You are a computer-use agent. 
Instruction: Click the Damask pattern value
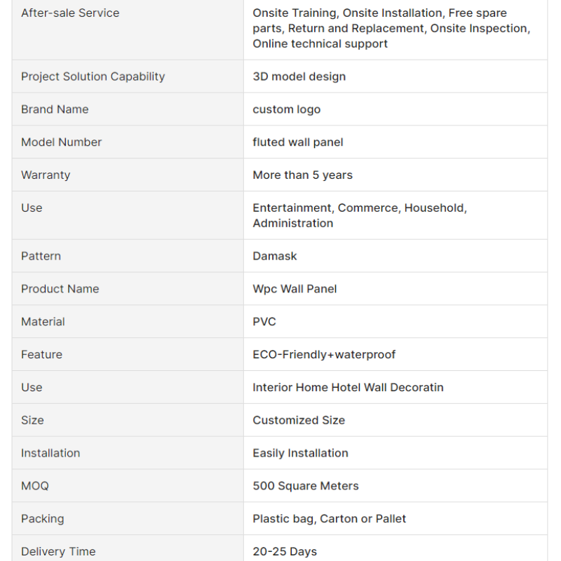click(275, 256)
